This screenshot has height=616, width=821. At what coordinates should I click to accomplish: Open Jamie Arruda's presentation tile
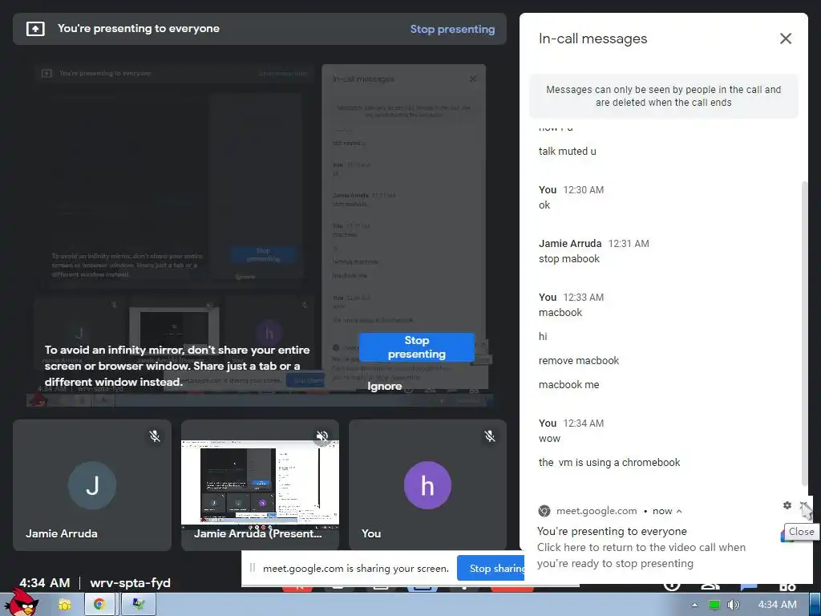[x=260, y=485]
